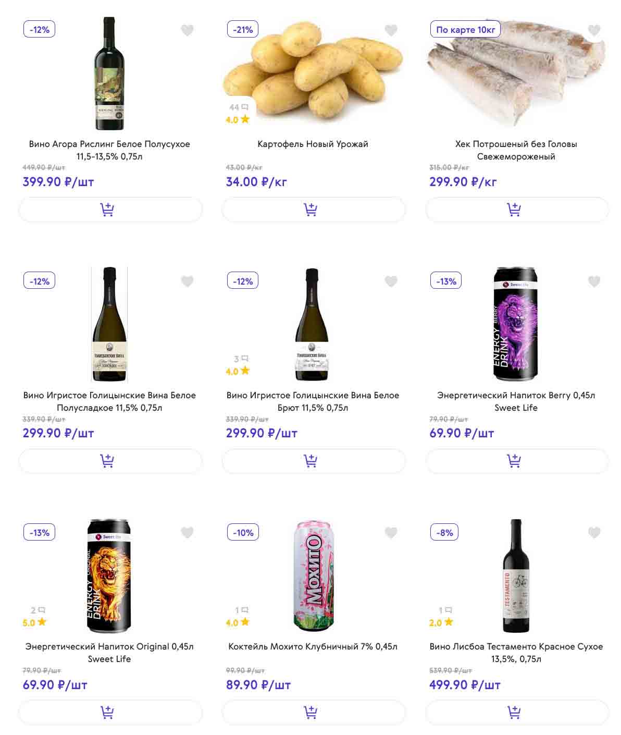621x735 pixels.
Task: Favorite the Агора Рислинг wine heart
Action: tap(187, 30)
